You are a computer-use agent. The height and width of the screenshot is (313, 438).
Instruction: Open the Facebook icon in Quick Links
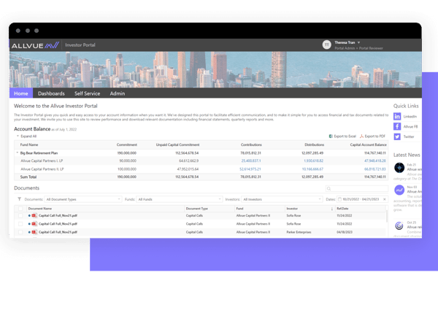click(397, 126)
